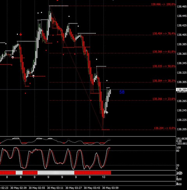
Task: Select the 138.204 --> 0.0% Fibonacci label
Action: click(165, 128)
